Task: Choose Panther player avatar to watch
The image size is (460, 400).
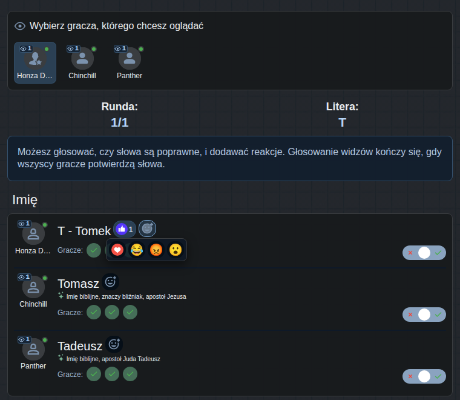Action: (x=130, y=58)
